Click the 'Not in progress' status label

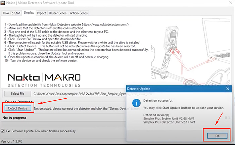[x=14, y=118]
